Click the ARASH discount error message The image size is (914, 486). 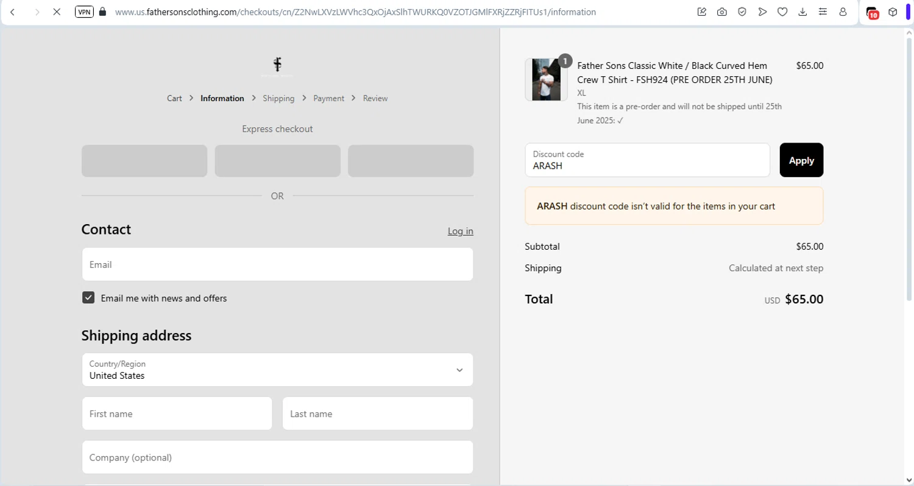674,206
